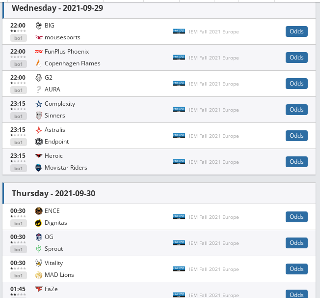Viewport: 320px width, 298px height.
Task: Click the Dignitas yellow logo
Action: [x=39, y=223]
